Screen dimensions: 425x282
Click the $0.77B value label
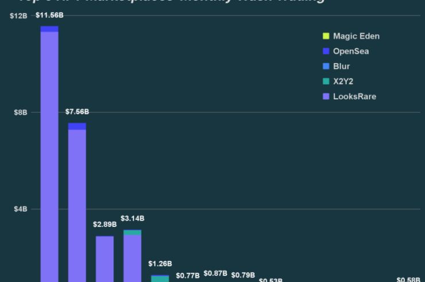tap(188, 276)
